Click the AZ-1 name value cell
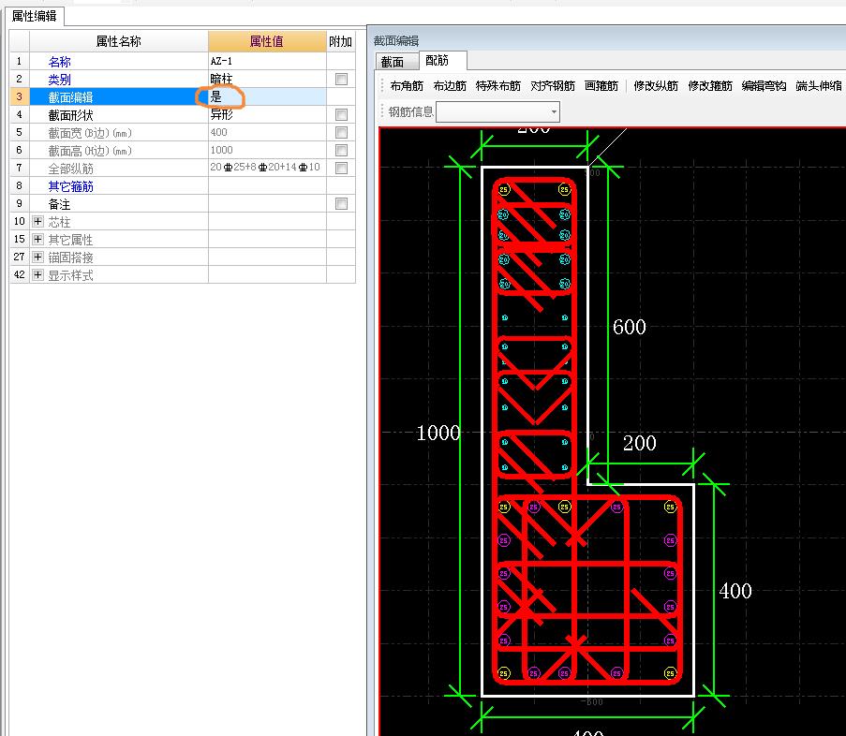The height and width of the screenshot is (736, 846). pyautogui.click(x=267, y=62)
